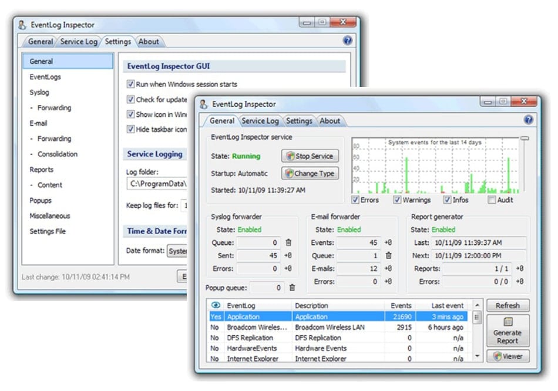Reset E-mails counter with +0 icon
This screenshot has height=391, width=558.
tap(388, 269)
